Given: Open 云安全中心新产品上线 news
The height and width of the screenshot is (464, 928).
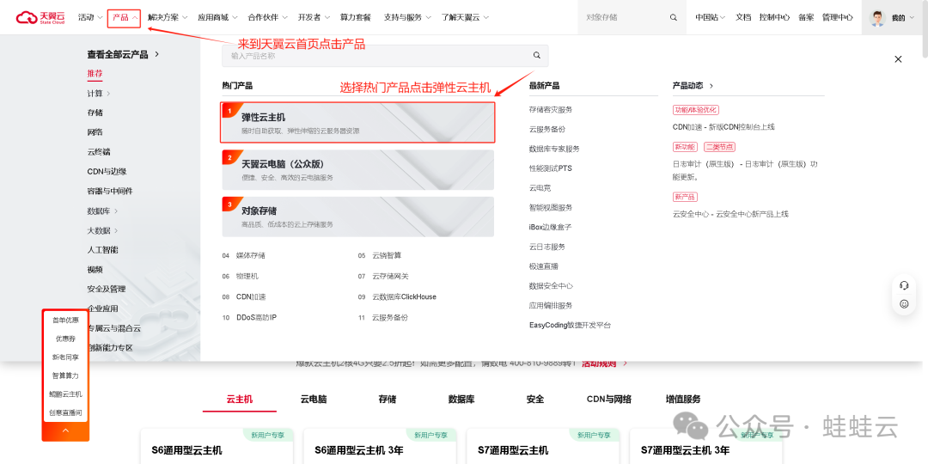Looking at the screenshot, I should tap(730, 214).
